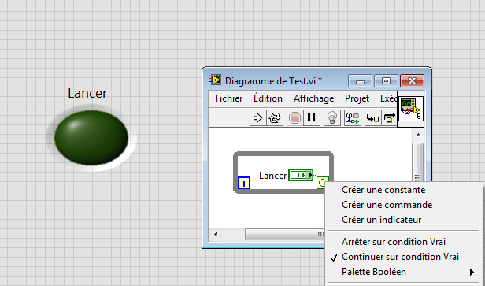Click the horizontal scrollbar thumb
This screenshot has height=286, width=485.
point(285,234)
